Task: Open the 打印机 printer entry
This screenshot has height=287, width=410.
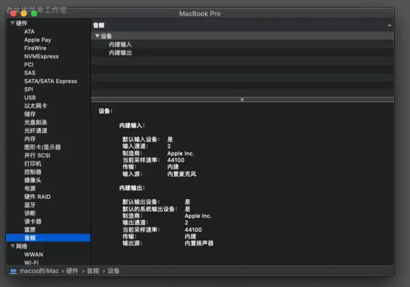Action: (x=33, y=164)
